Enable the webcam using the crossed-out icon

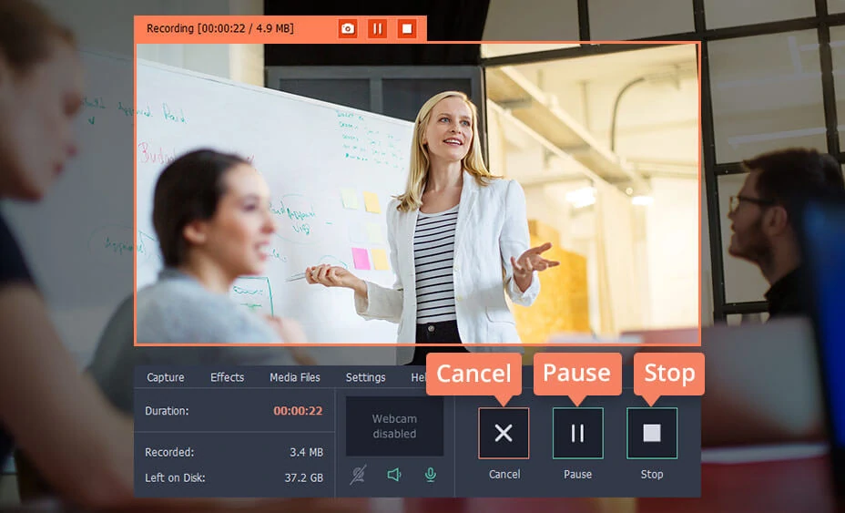[358, 475]
